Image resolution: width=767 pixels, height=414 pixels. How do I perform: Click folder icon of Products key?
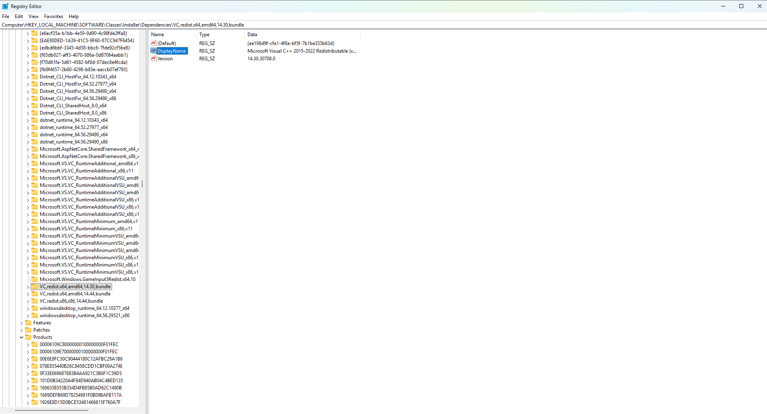click(x=28, y=337)
